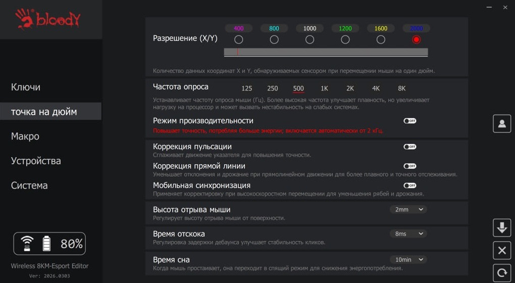The width and height of the screenshot is (515, 283).
Task: Open the Ключи section
Action: coord(26,87)
